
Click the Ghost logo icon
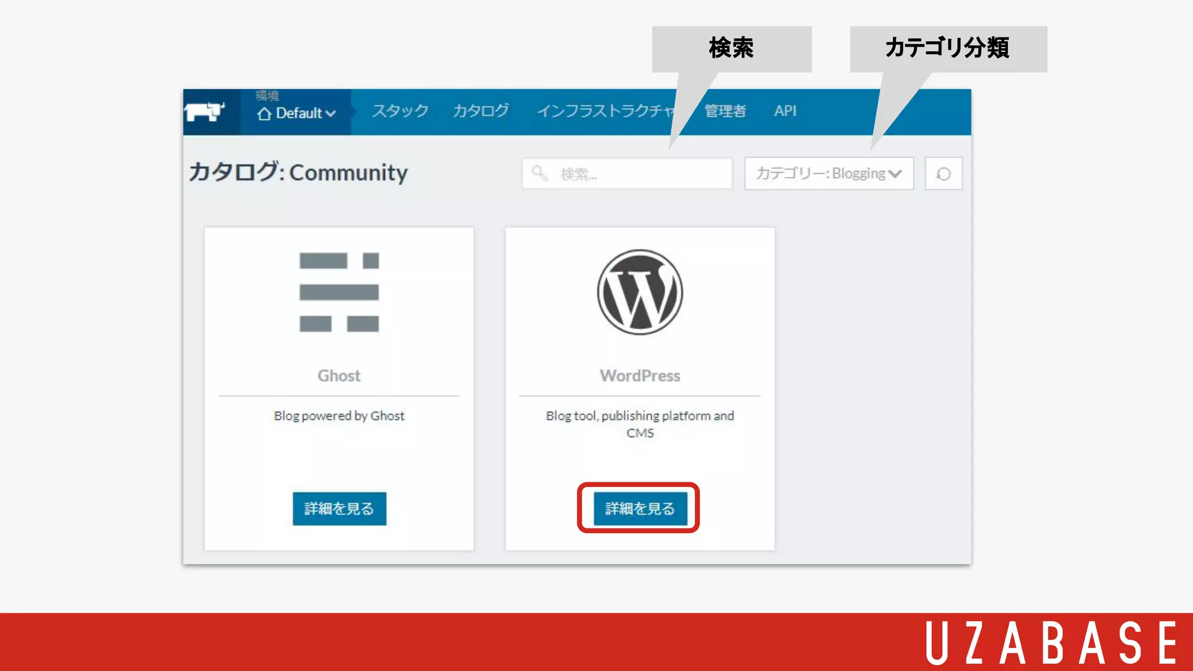coord(339,292)
